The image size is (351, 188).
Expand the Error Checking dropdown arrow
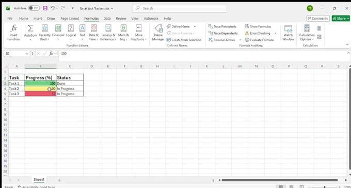[276, 33]
